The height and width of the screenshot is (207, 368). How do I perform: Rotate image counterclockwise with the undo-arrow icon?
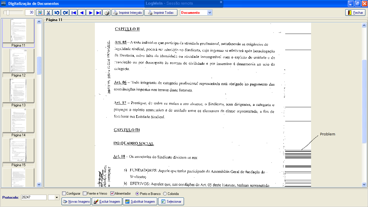[x=57, y=13]
